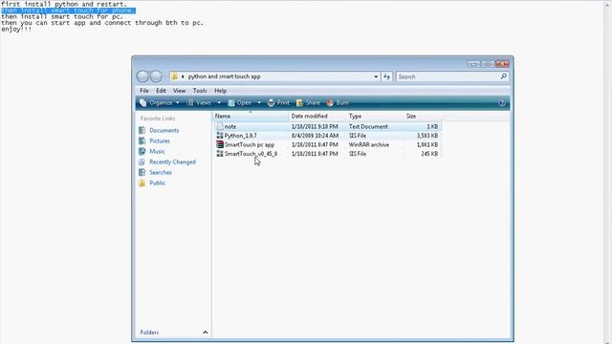This screenshot has height=344, width=612.
Task: Click the Back navigation button
Action: pos(142,76)
